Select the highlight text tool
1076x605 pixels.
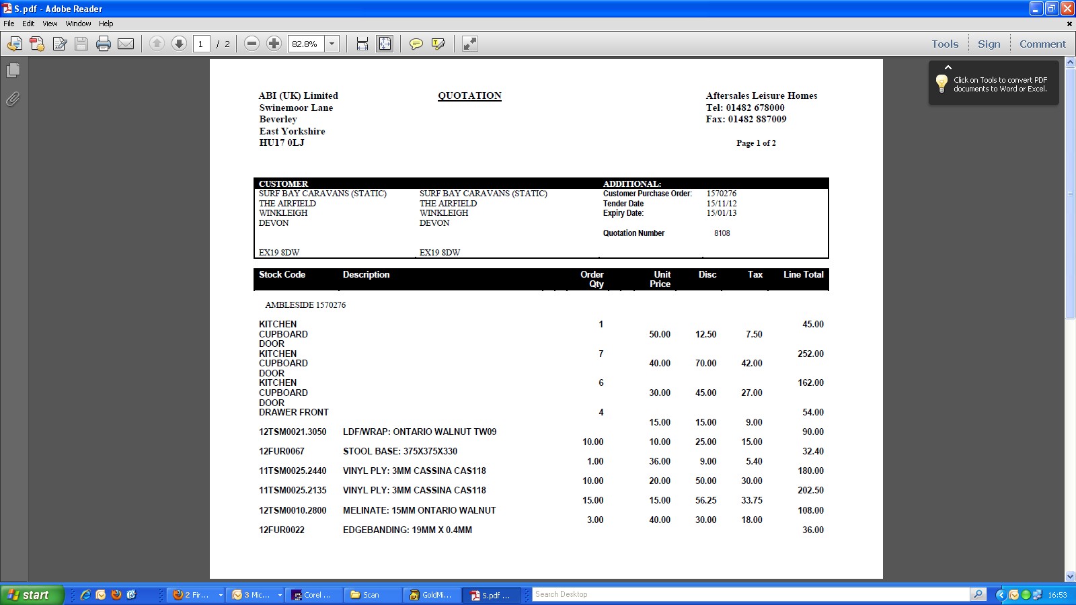438,44
